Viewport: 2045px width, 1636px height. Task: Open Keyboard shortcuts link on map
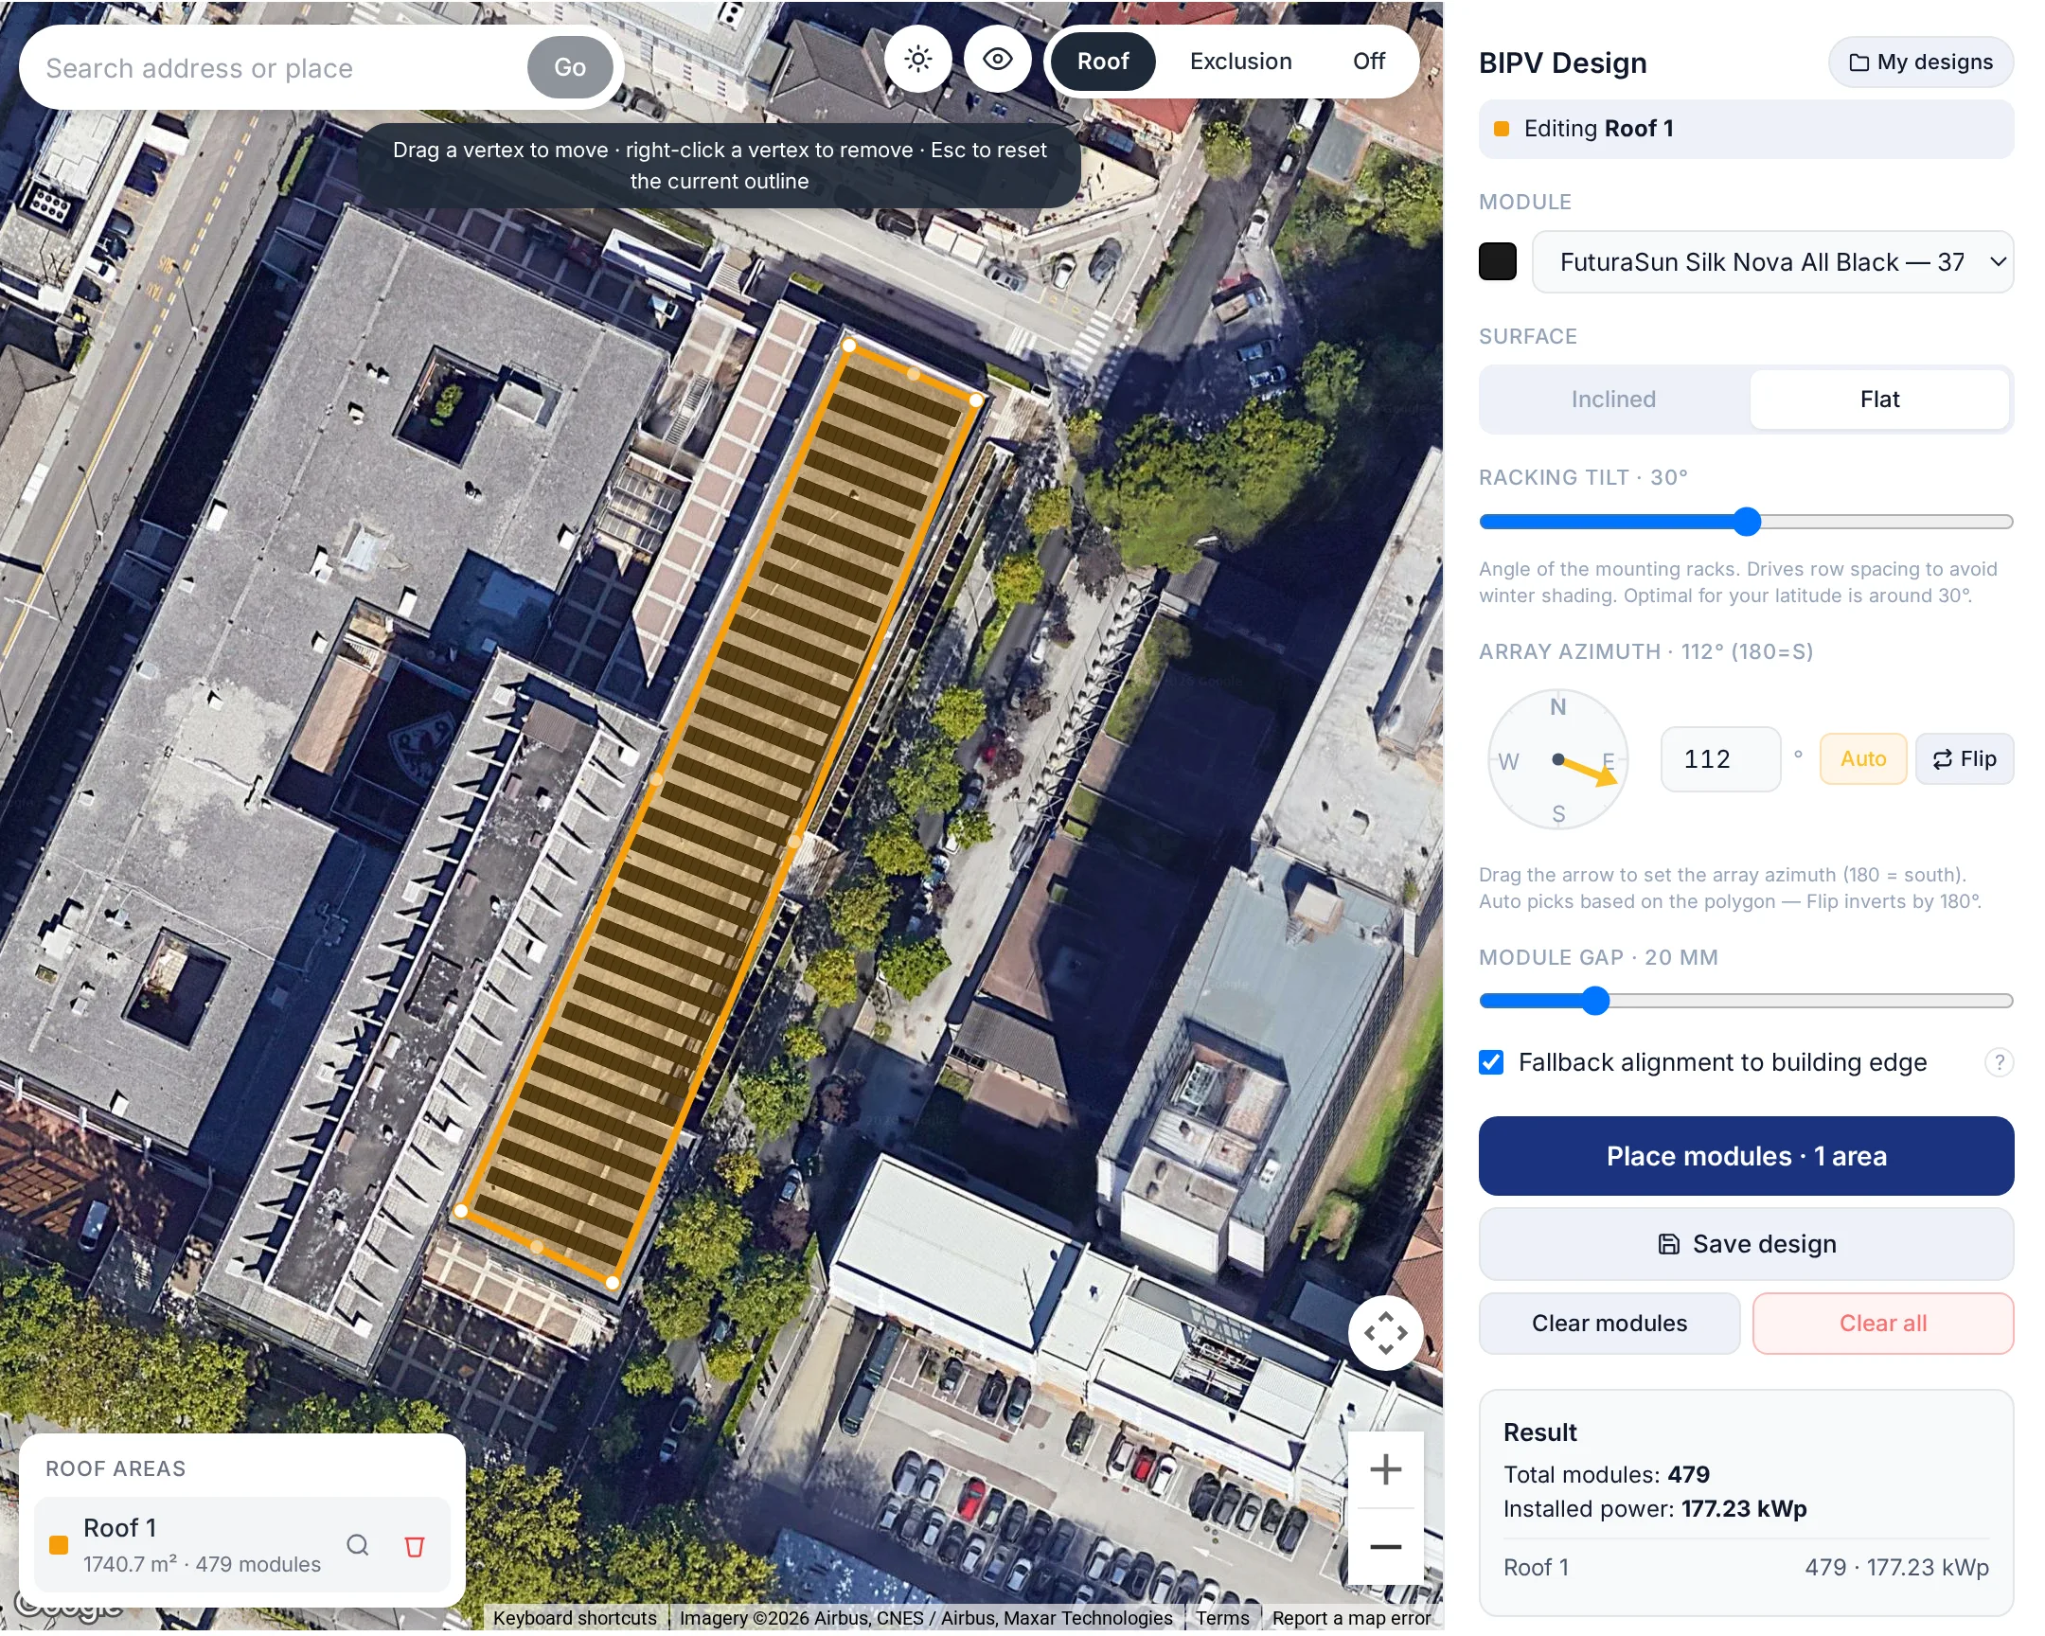(x=574, y=1618)
